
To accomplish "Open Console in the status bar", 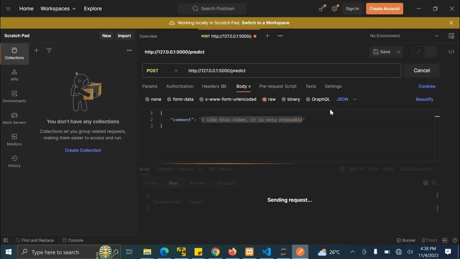I will tap(73, 240).
